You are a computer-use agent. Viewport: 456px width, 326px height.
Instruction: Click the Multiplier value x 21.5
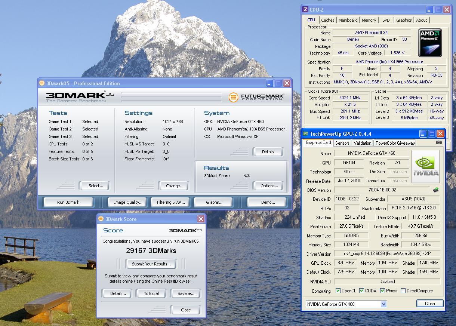350,105
